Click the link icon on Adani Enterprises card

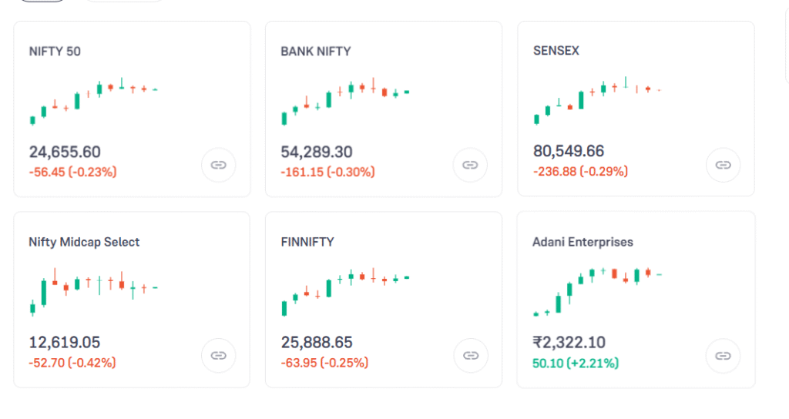click(723, 355)
